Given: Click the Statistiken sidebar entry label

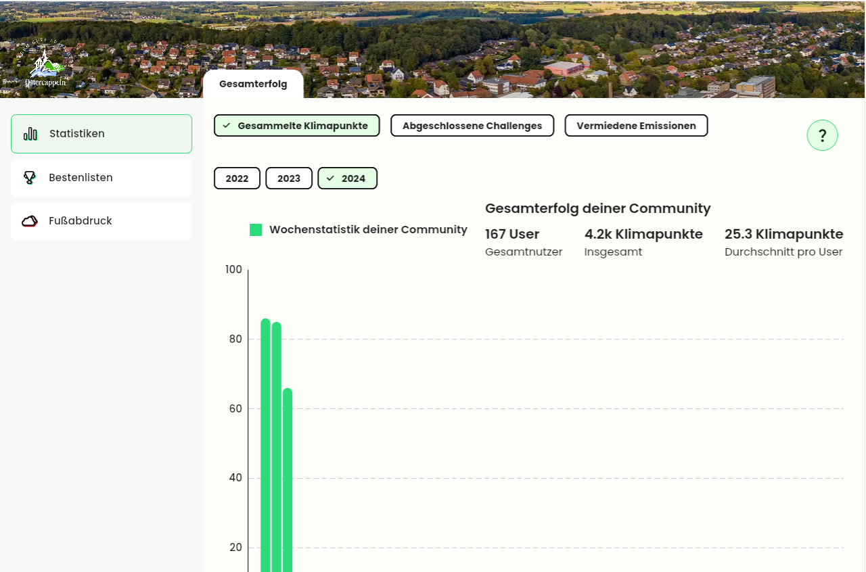Looking at the screenshot, I should pyautogui.click(x=77, y=134).
